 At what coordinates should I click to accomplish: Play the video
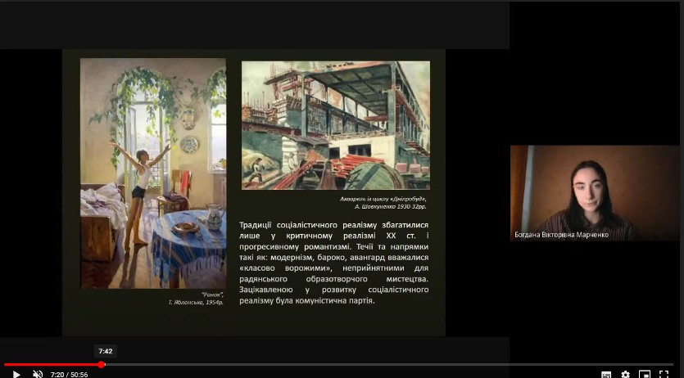[x=16, y=374]
